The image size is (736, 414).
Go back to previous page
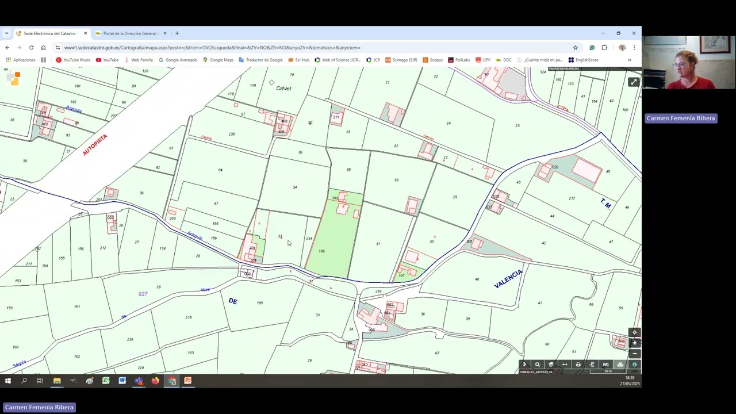click(7, 48)
